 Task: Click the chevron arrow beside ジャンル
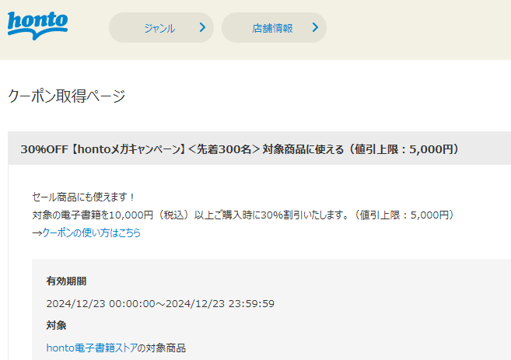click(x=202, y=27)
